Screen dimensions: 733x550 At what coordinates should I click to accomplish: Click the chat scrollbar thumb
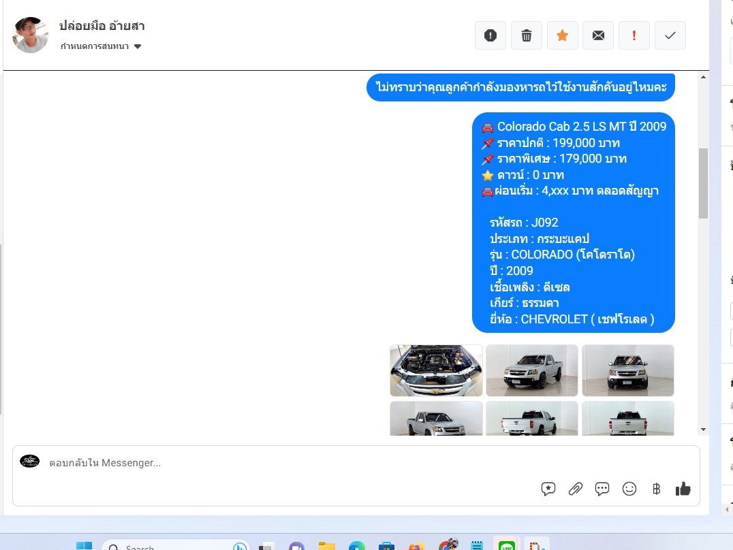point(703,183)
